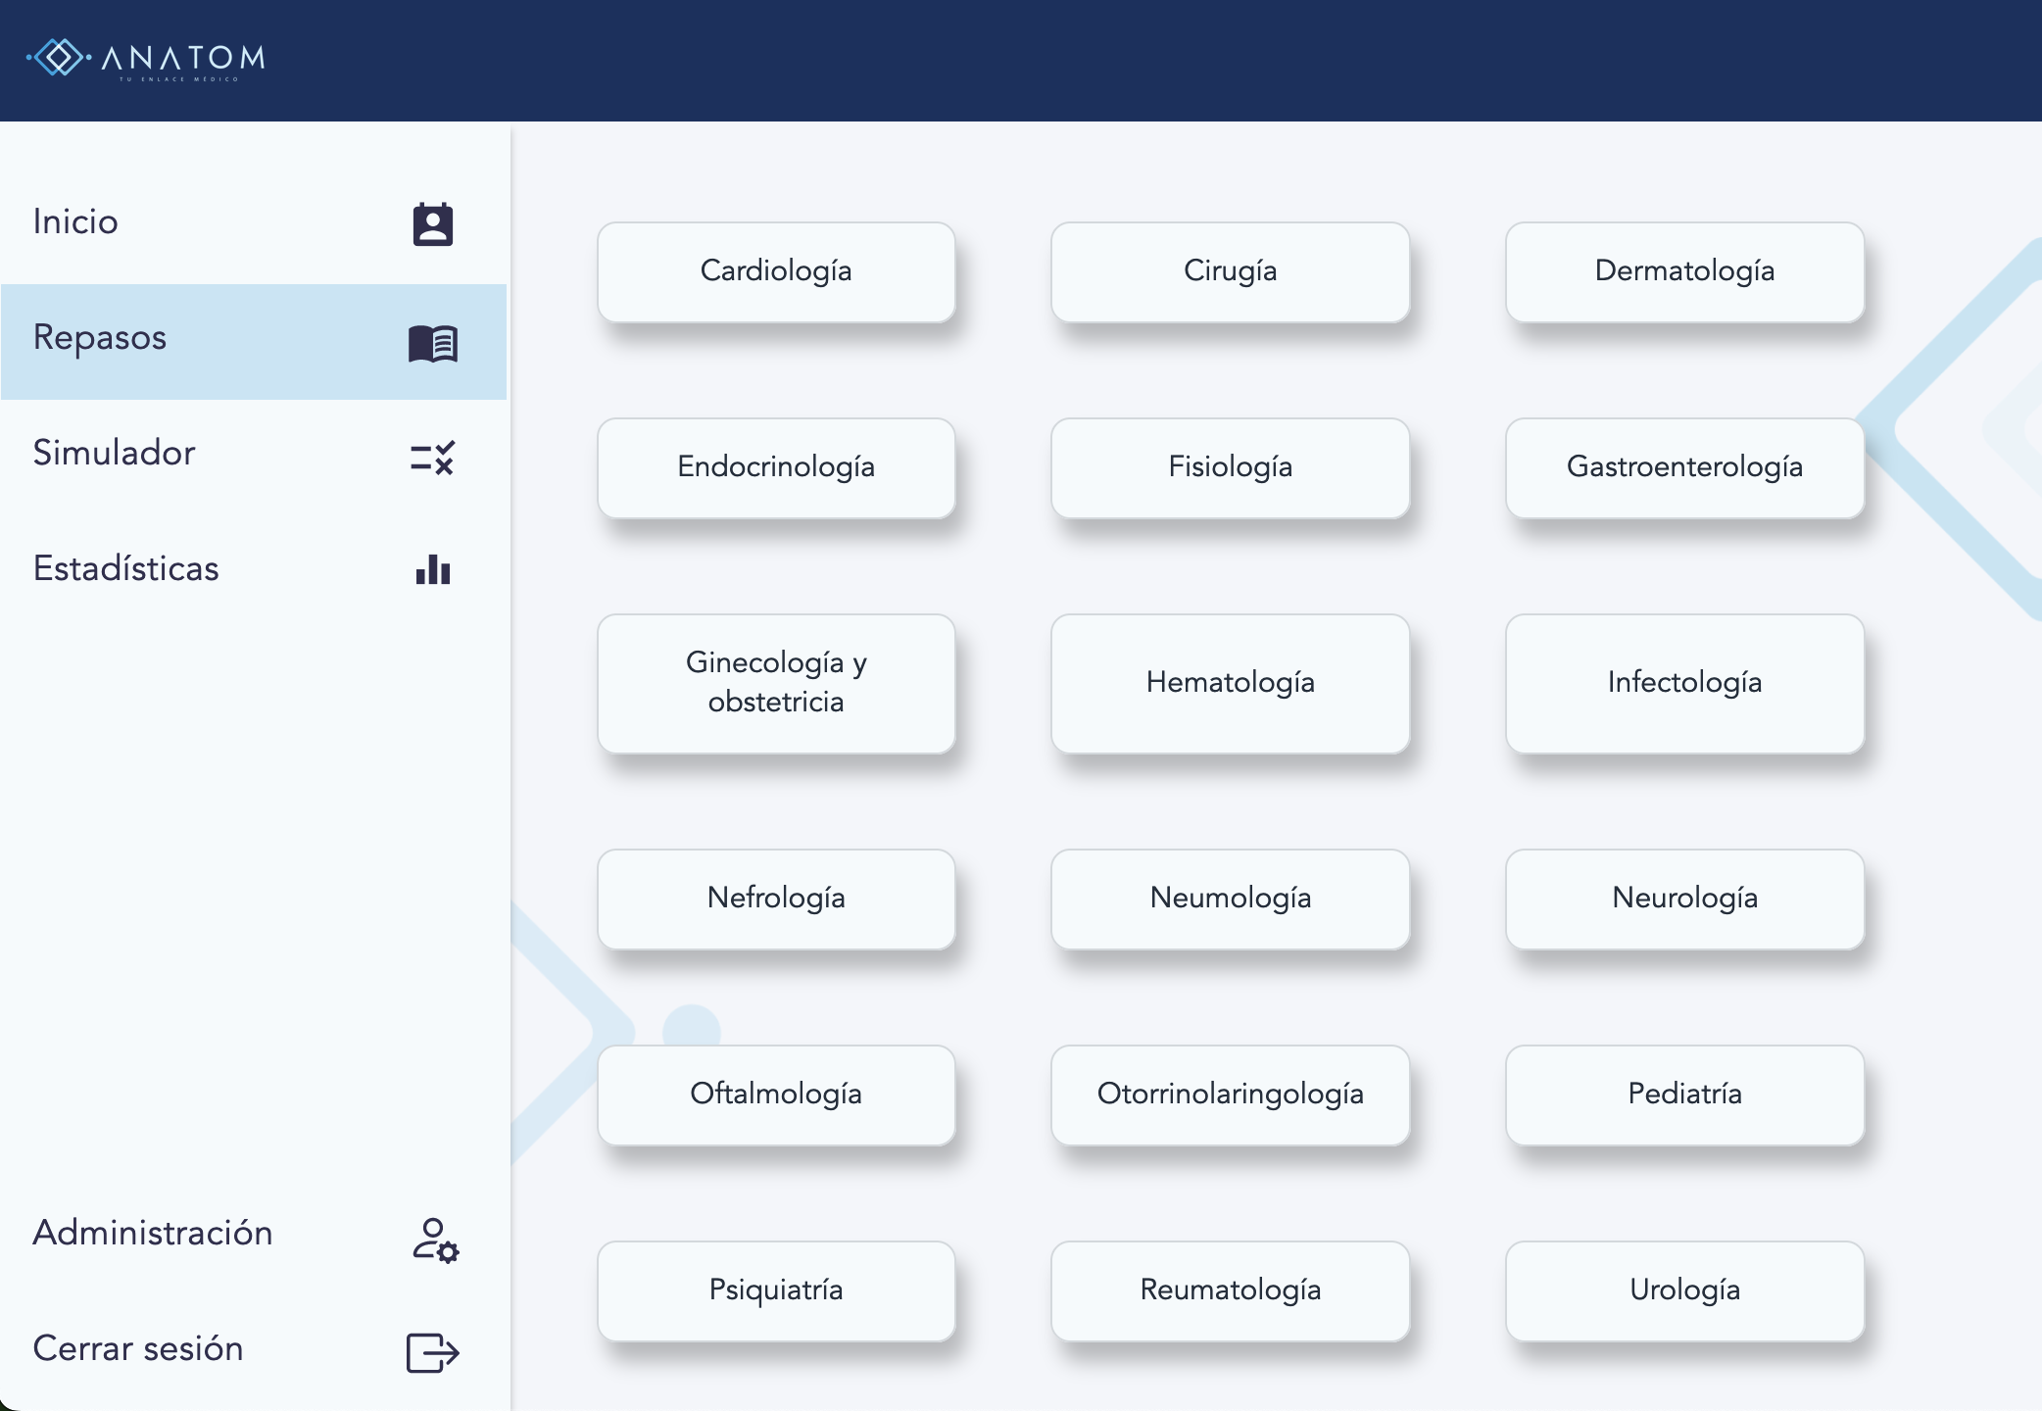Click the Estadísticas bar chart icon

pyautogui.click(x=432, y=569)
